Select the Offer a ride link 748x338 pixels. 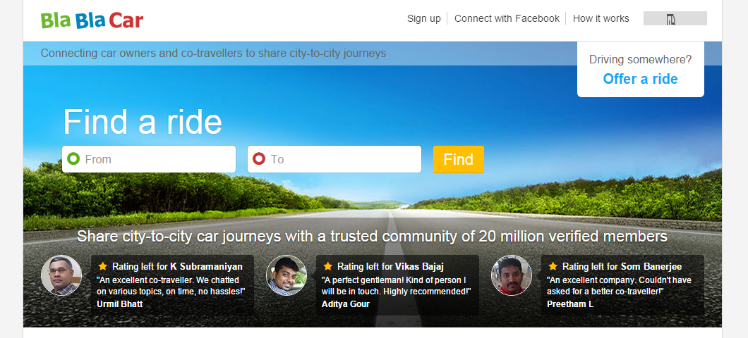(x=640, y=79)
